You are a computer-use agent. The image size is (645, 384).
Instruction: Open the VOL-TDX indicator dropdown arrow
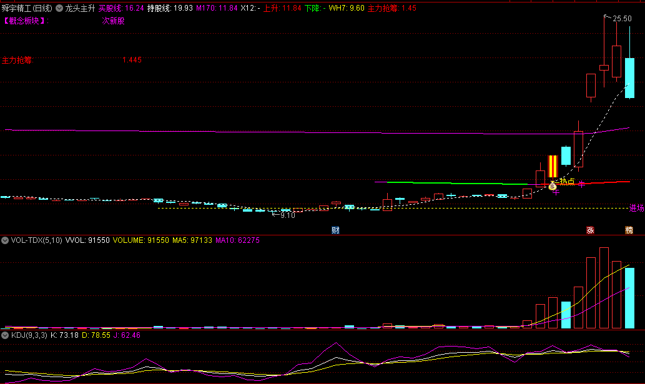5,240
